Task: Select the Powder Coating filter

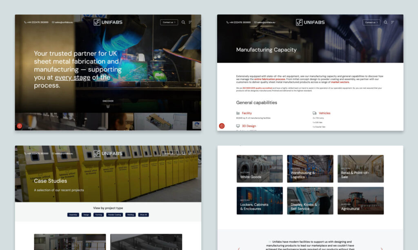Action: coord(114,215)
